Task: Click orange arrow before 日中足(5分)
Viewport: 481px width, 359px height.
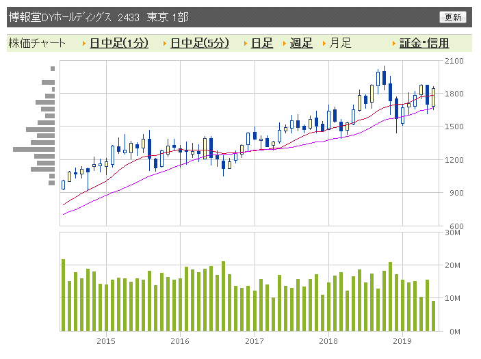Action: click(x=165, y=44)
